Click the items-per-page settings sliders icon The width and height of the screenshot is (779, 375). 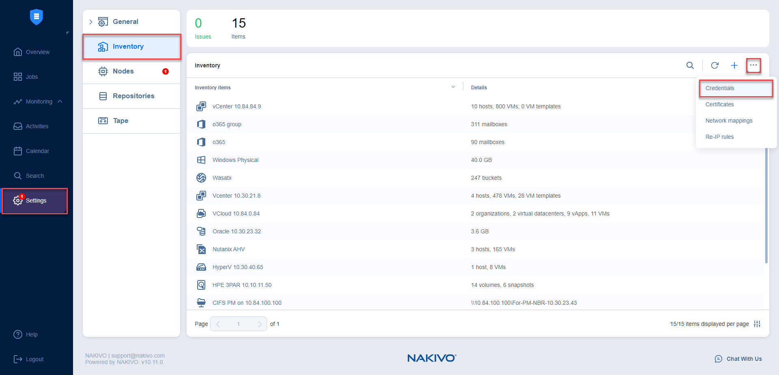(x=757, y=324)
